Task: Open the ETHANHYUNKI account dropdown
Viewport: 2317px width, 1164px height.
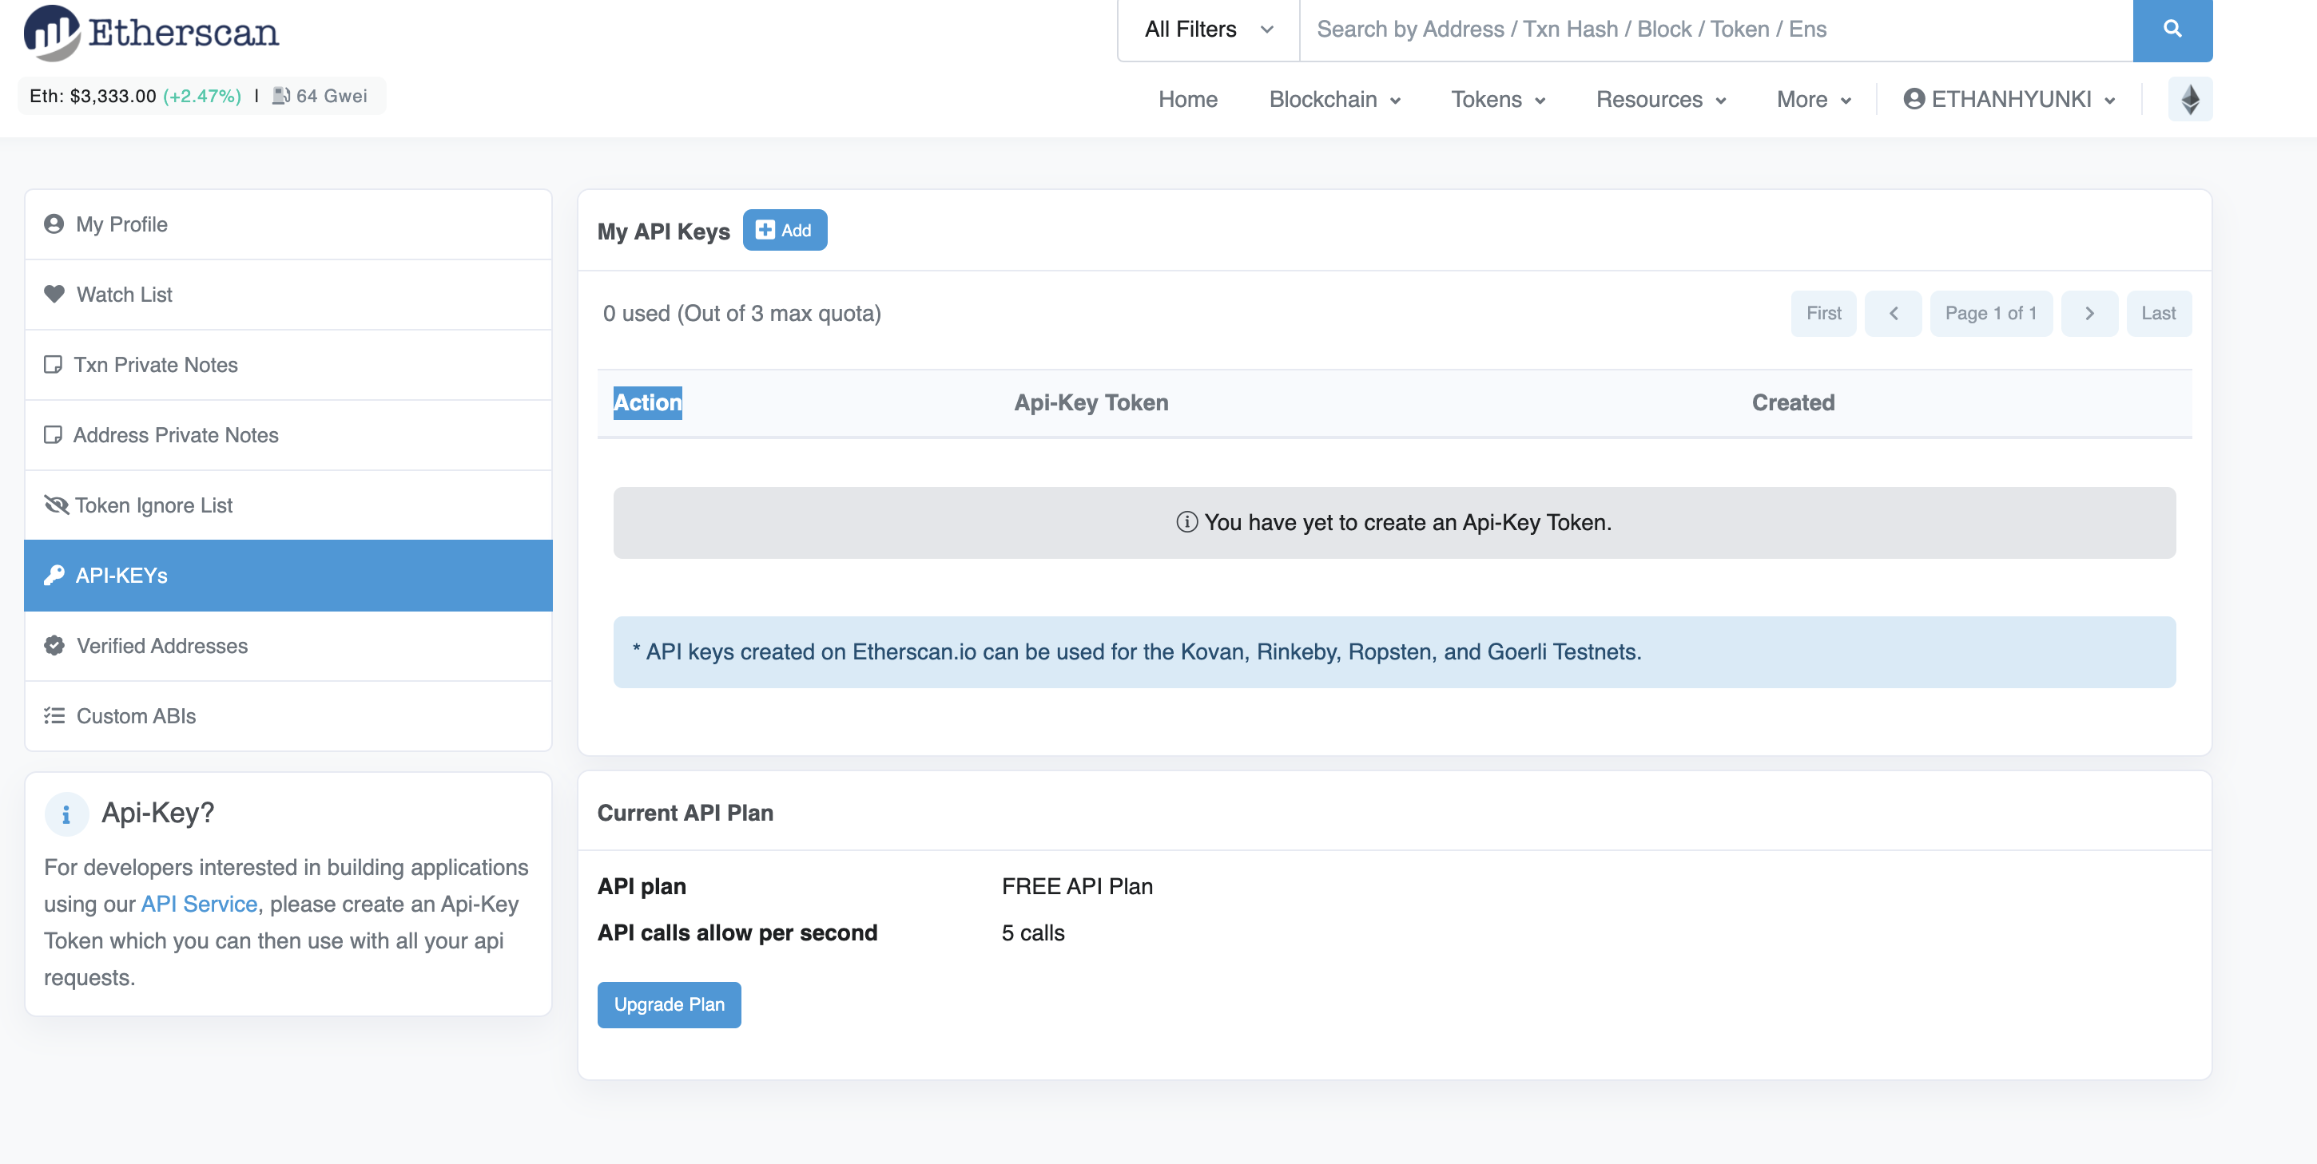Action: pyautogui.click(x=2009, y=99)
